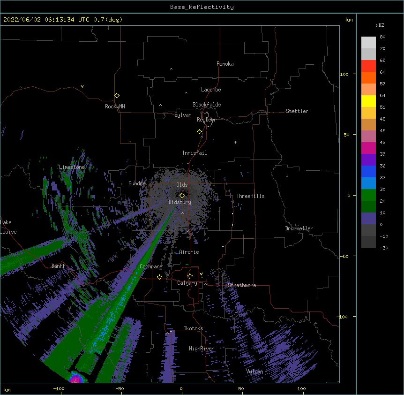Click the dBZ legend heading
The height and width of the screenshot is (395, 404).
click(380, 25)
